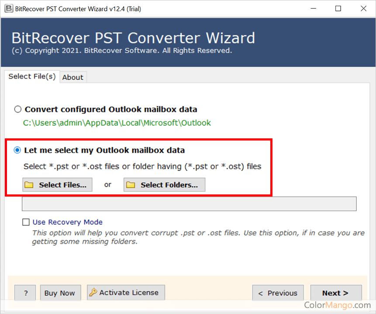Click the BitRecover app icon in title bar
Image resolution: width=376 pixels, height=314 pixels.
pyautogui.click(x=9, y=9)
